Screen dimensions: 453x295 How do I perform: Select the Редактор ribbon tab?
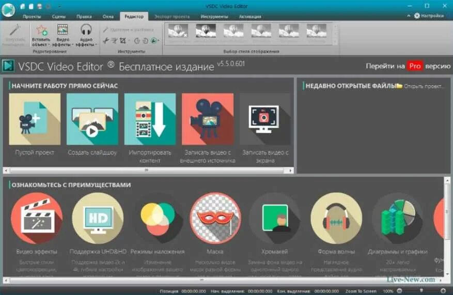(134, 17)
